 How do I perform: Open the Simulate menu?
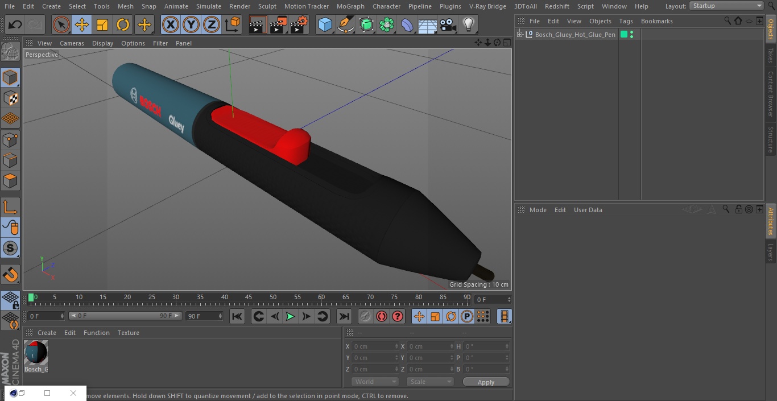(x=209, y=6)
